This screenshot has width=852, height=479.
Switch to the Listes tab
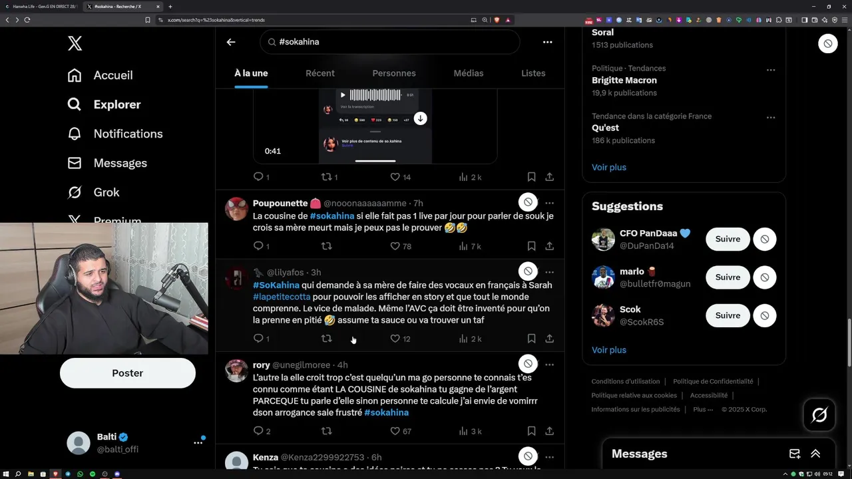click(x=533, y=73)
